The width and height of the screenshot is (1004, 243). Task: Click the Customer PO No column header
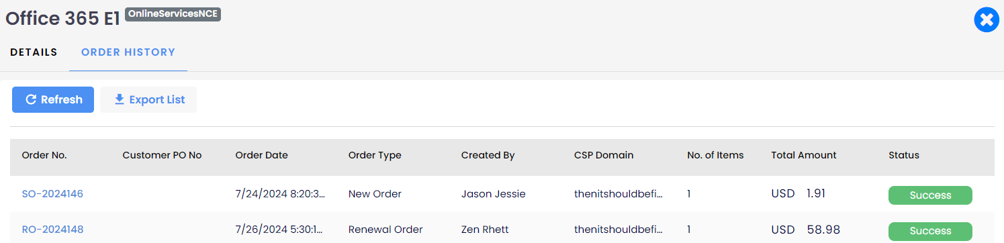tap(162, 155)
